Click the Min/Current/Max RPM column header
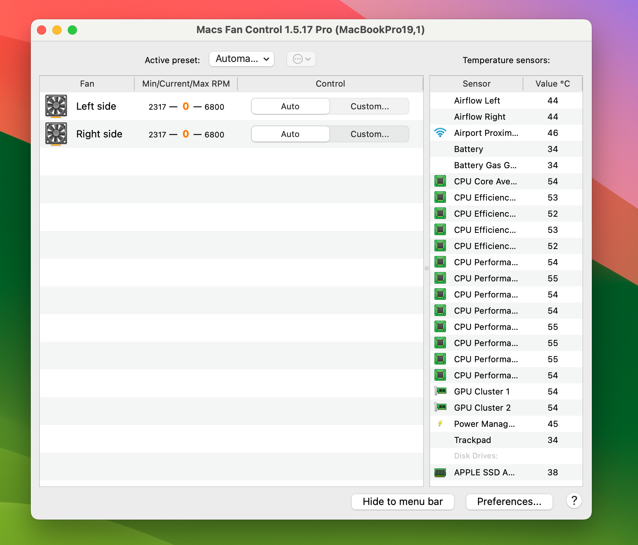 pos(185,84)
